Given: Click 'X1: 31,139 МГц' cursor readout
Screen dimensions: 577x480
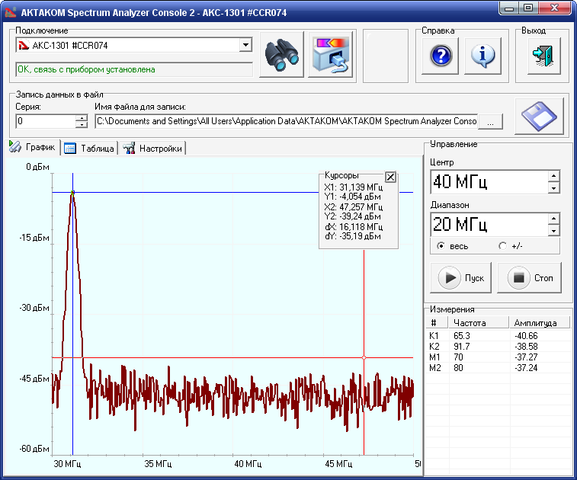Looking at the screenshot, I should point(353,187).
